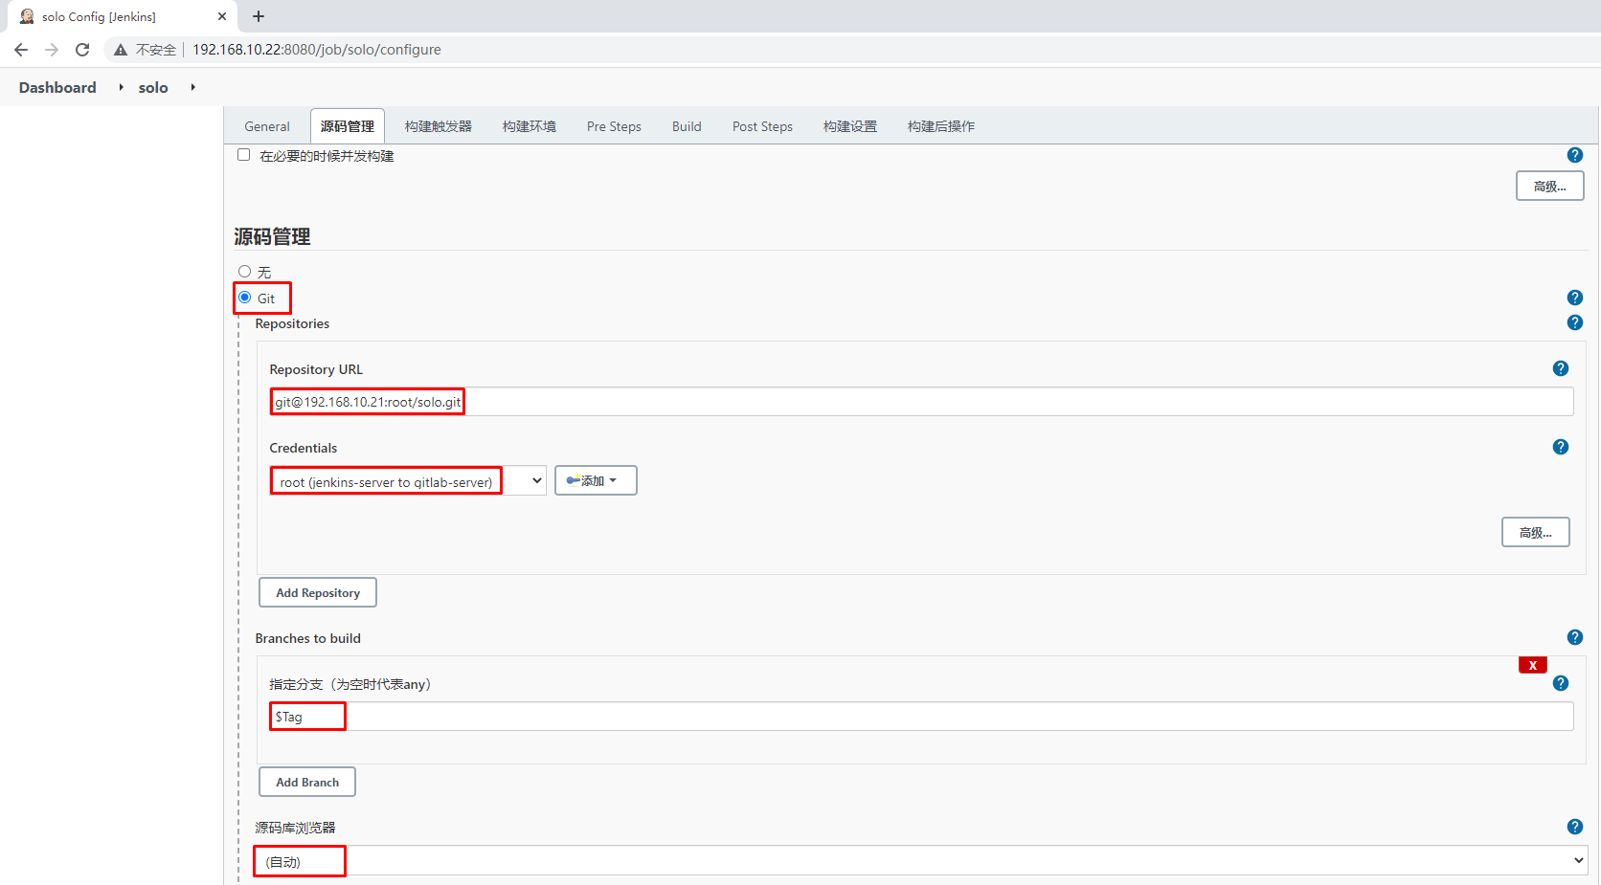1601x885 pixels.
Task: Switch to the 构建设置 tab
Action: point(850,126)
